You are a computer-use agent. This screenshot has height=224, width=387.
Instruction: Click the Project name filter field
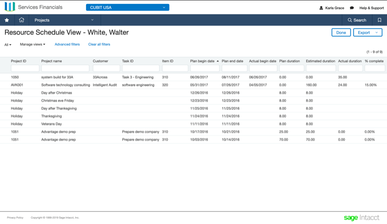(65, 68)
